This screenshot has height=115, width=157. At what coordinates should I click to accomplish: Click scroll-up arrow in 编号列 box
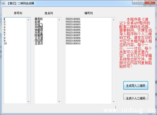coord(114,20)
